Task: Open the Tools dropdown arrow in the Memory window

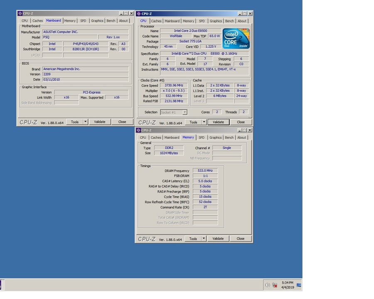Action: coord(204,238)
